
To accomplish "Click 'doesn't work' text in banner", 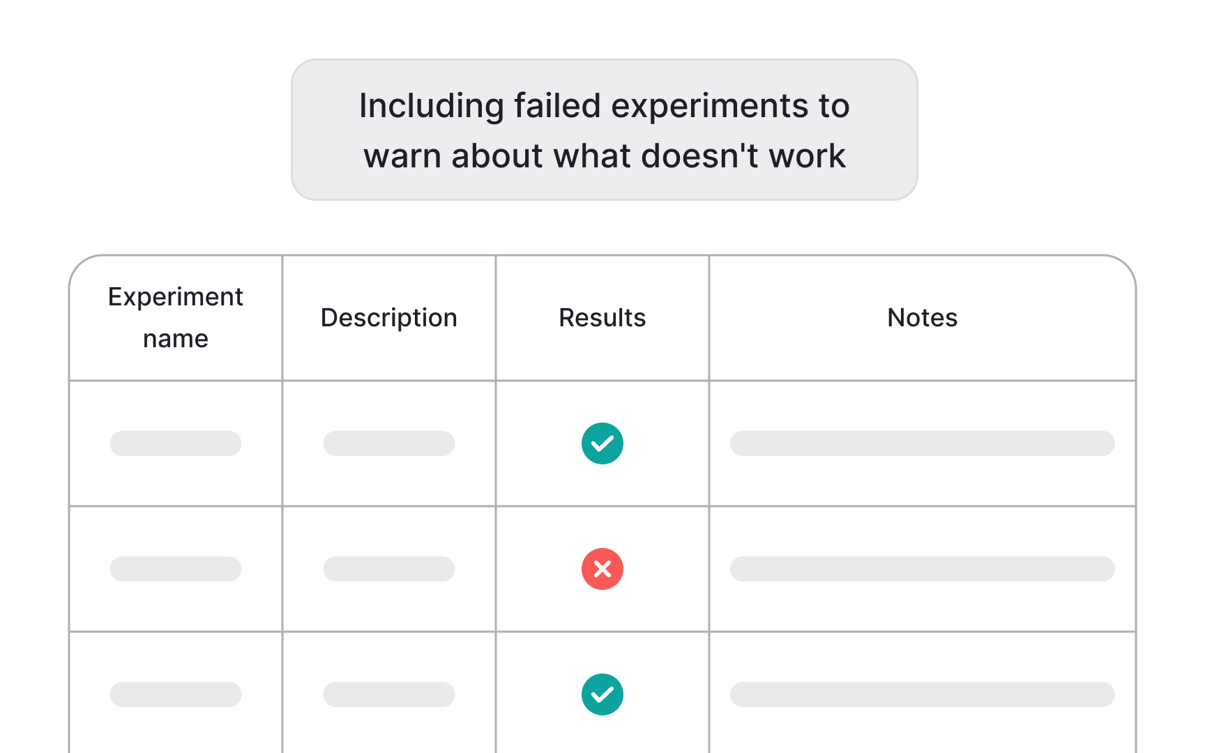I will click(743, 155).
